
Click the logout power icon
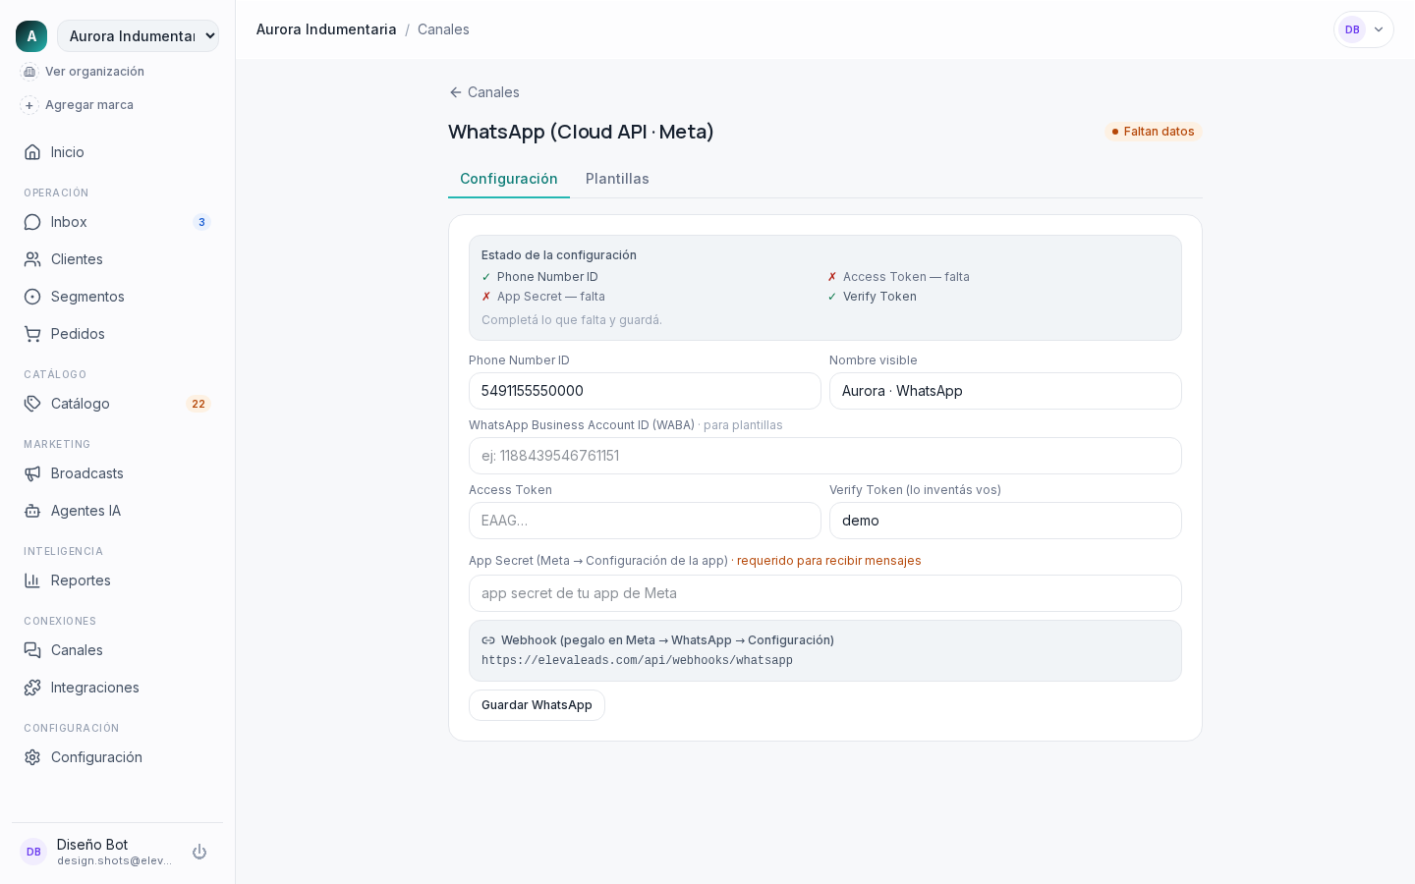[x=199, y=852]
